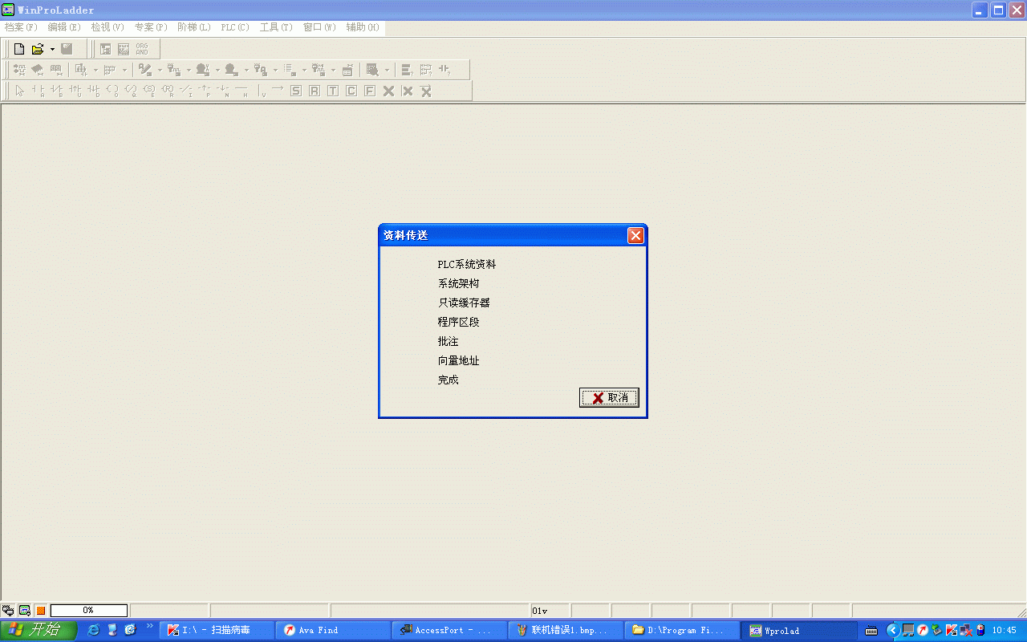Image resolution: width=1027 pixels, height=642 pixels.
Task: Click the Save disk icon
Action: coord(67,49)
